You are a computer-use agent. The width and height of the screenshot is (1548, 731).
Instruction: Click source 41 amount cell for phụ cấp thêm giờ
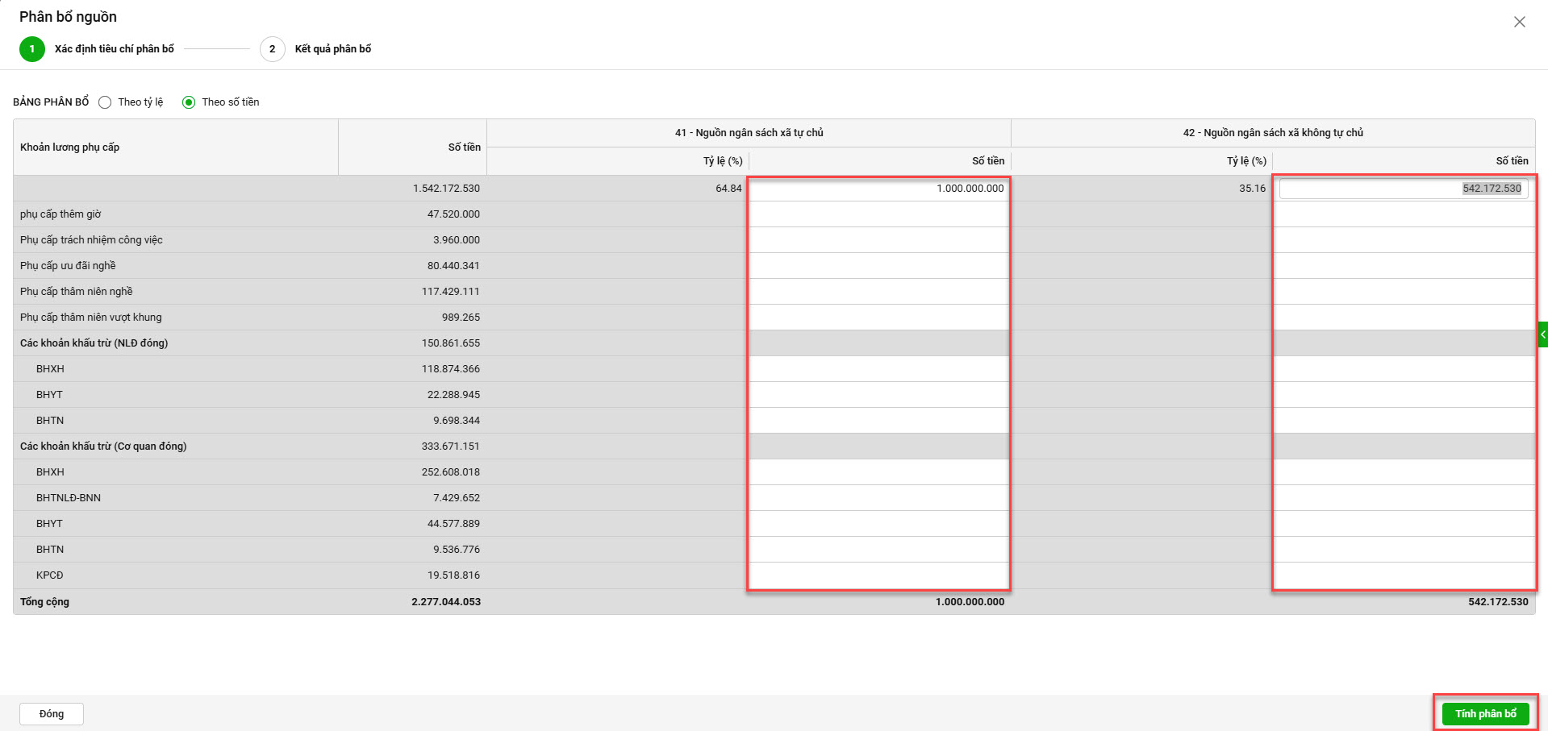(x=880, y=214)
